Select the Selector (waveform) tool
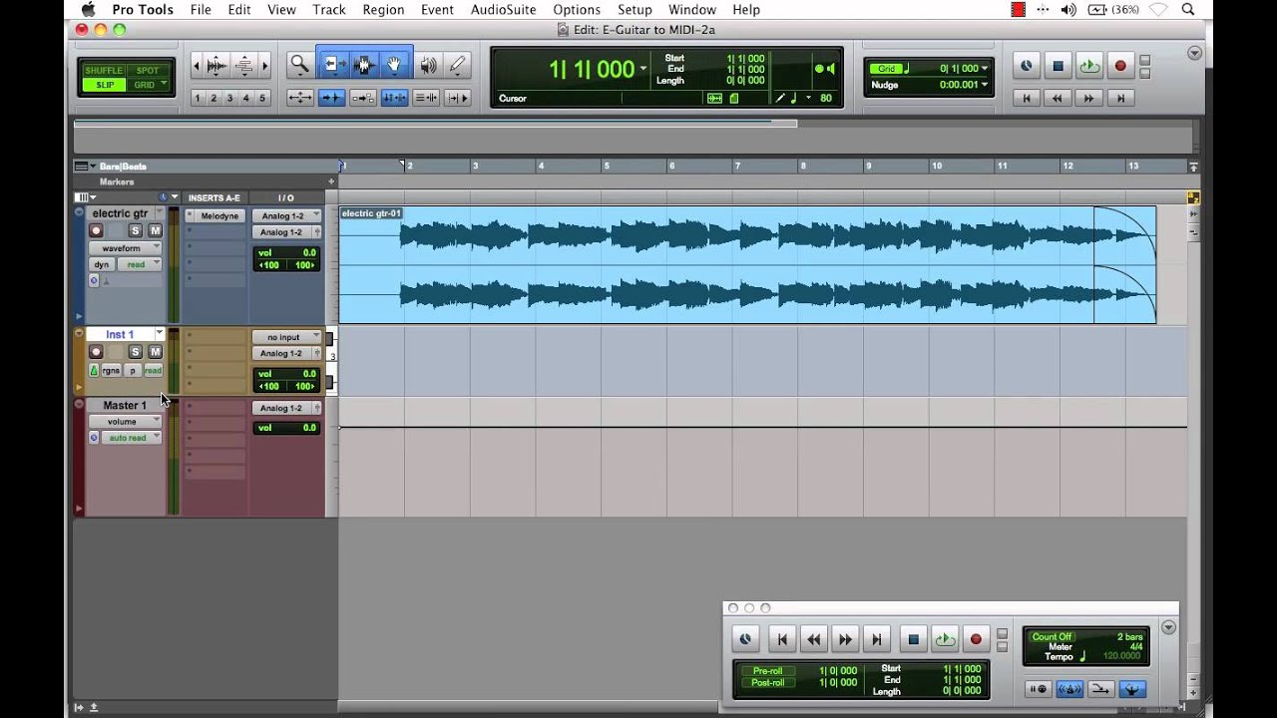 (363, 66)
